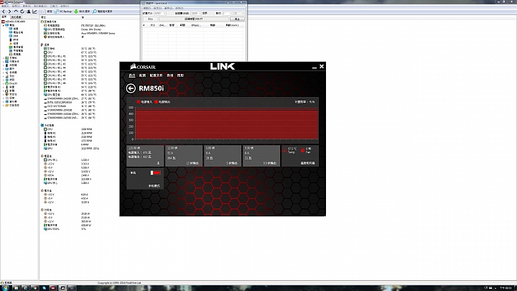The height and width of the screenshot is (291, 517).
Task: Select the 5 V rail output tile
Action: point(223,155)
